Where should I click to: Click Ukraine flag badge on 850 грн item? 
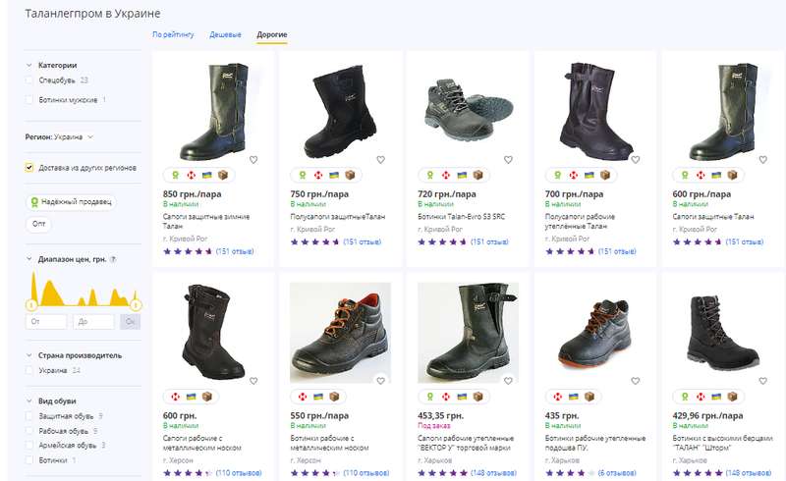207,176
